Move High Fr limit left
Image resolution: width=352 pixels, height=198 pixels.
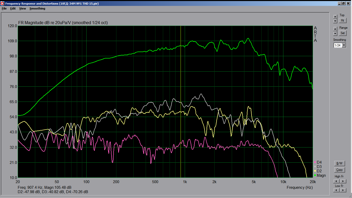click(x=336, y=181)
